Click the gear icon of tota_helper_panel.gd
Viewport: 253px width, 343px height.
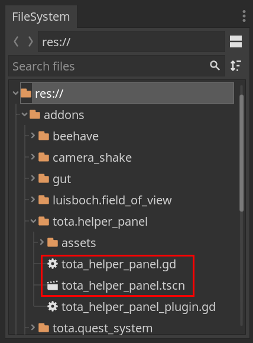point(53,264)
